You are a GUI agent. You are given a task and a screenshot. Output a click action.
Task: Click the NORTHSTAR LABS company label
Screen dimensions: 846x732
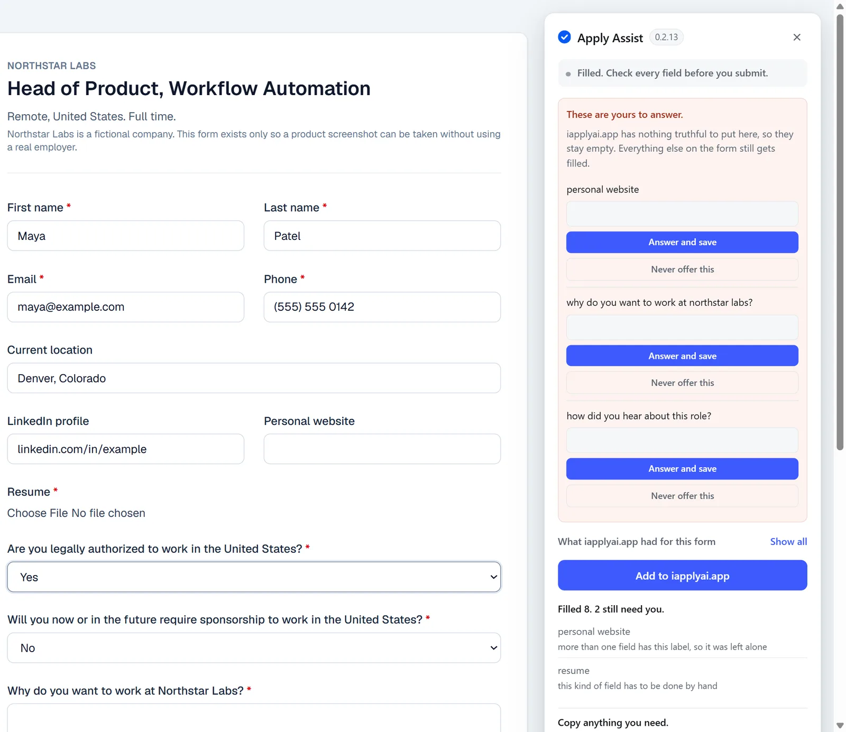point(51,66)
